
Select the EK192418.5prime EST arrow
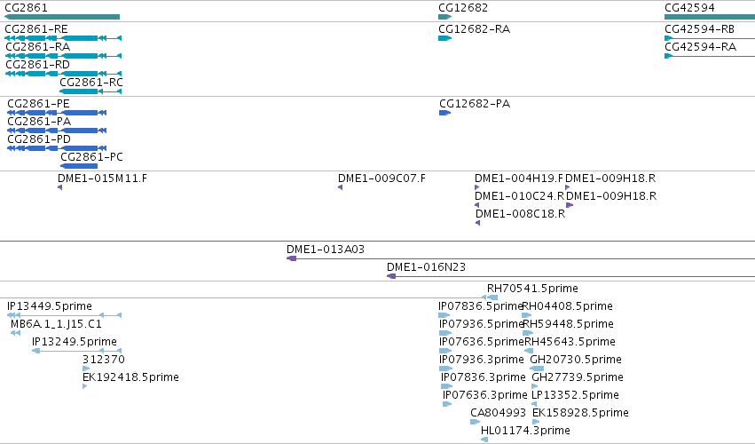pyautogui.click(x=85, y=386)
